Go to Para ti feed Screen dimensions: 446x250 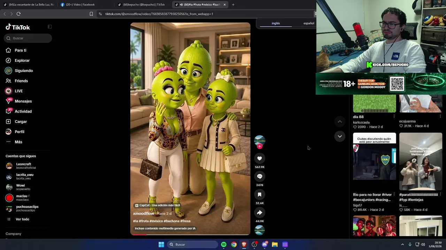coord(16,50)
